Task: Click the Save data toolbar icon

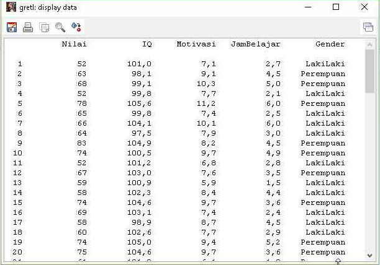Action: click(12, 27)
